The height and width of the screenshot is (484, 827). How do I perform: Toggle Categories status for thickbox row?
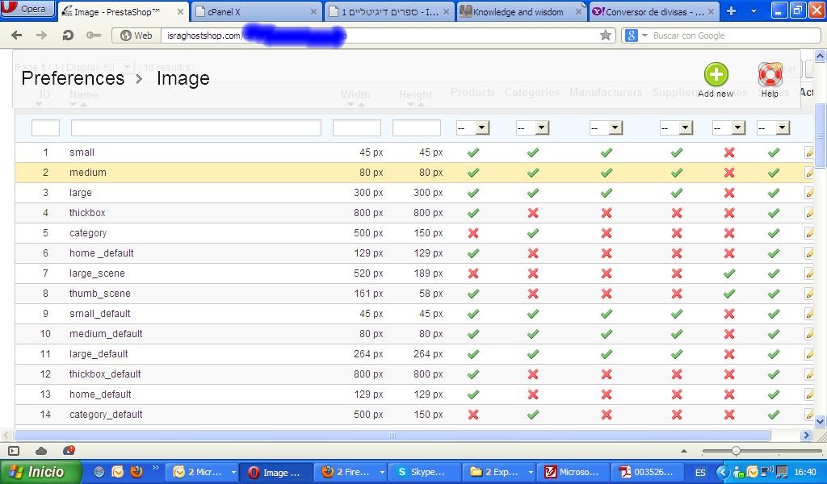[533, 213]
